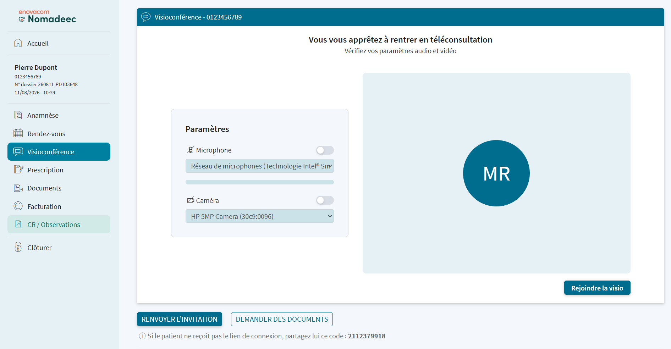The image size is (671, 349).
Task: Click the dossier number 260811-PD103648
Action: point(58,84)
